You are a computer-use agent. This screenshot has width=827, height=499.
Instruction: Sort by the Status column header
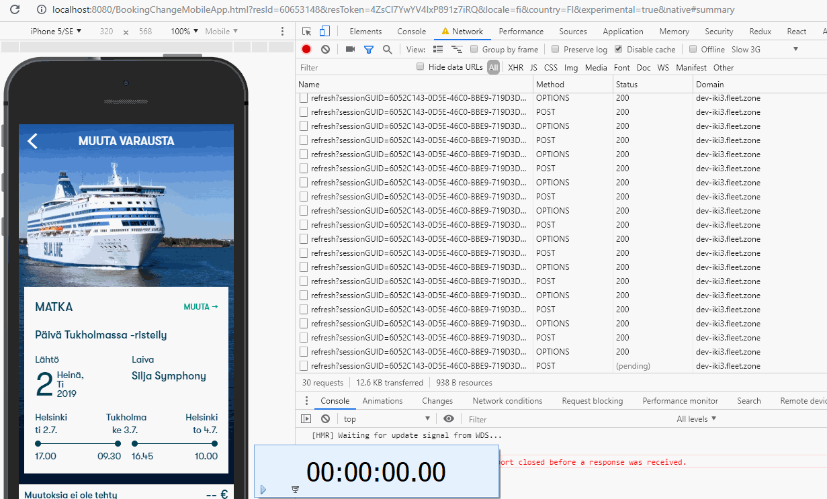click(x=653, y=85)
